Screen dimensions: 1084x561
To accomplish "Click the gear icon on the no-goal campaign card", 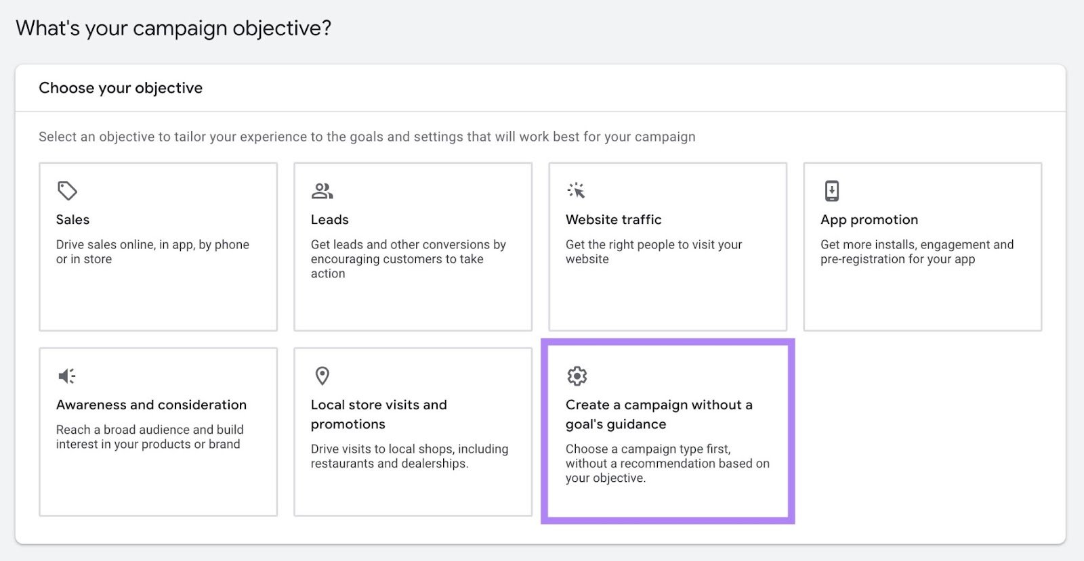I will pos(577,376).
